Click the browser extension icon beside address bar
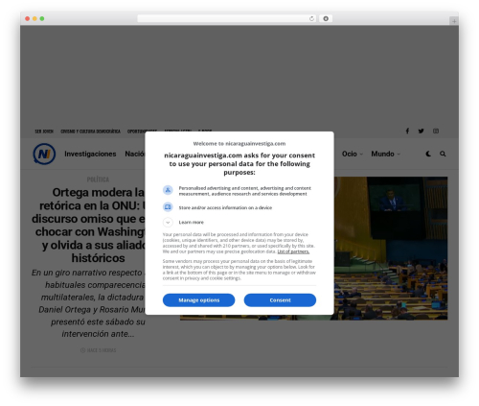The height and width of the screenshot is (406, 479). pyautogui.click(x=326, y=18)
